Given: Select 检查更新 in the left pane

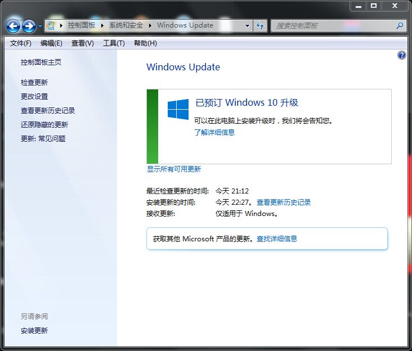Looking at the screenshot, I should (x=34, y=83).
